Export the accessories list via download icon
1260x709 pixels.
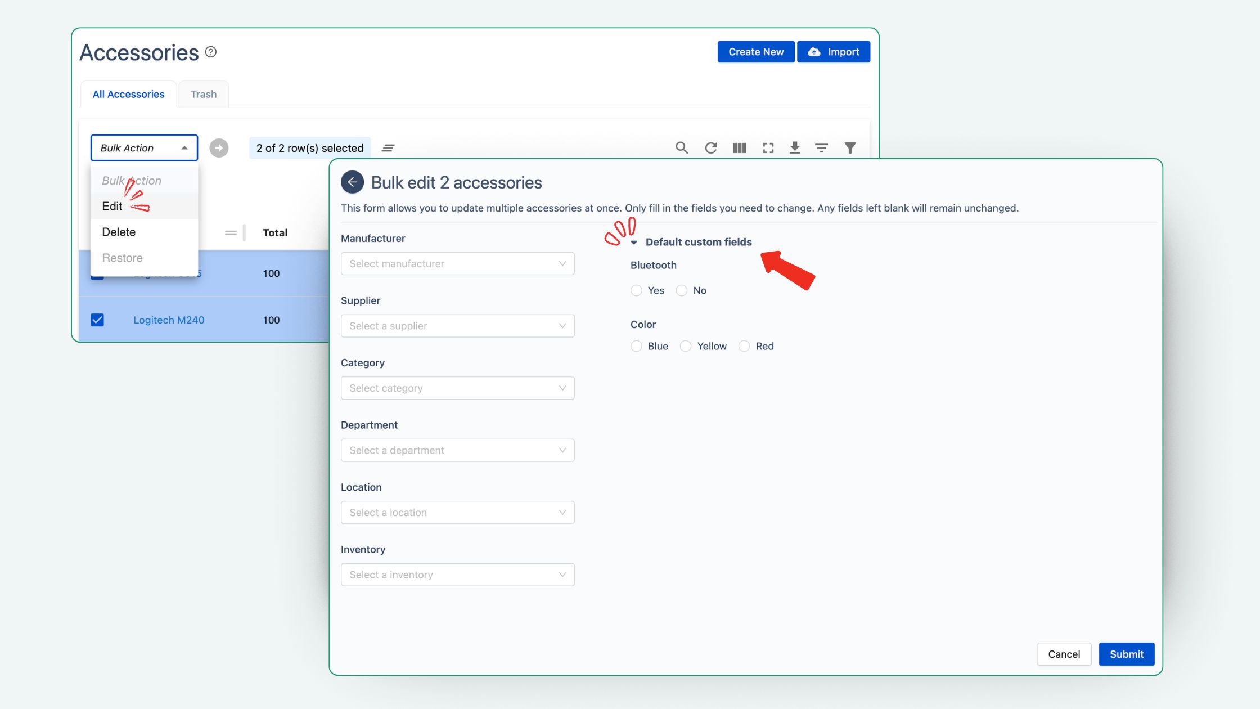coord(795,147)
